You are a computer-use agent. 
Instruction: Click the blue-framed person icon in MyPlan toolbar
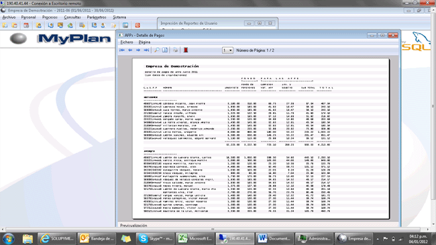tap(50, 26)
